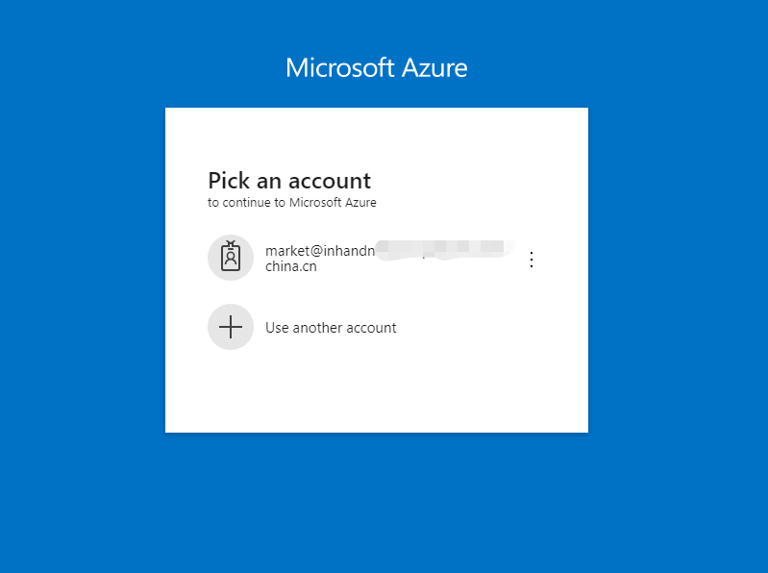This screenshot has height=573, width=768.
Task: Click the blurred portion of account email
Action: tap(443, 249)
